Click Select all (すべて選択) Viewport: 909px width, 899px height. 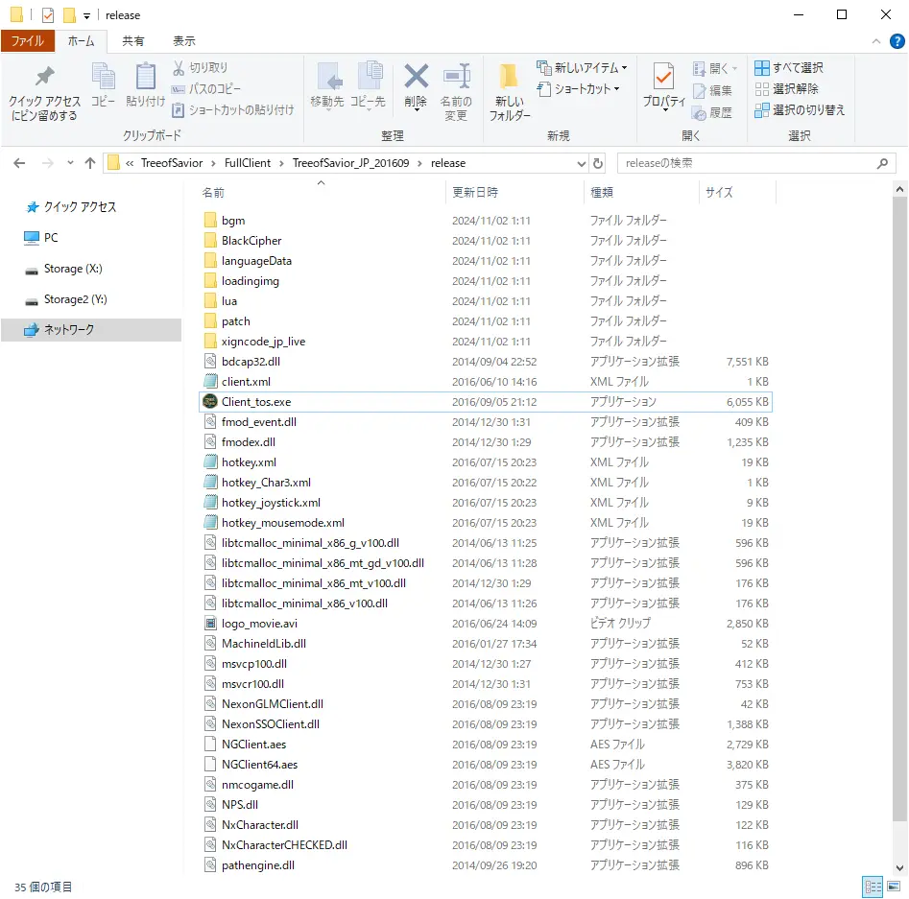point(789,68)
